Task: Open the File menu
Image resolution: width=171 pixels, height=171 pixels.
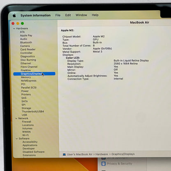Action: (58, 15)
